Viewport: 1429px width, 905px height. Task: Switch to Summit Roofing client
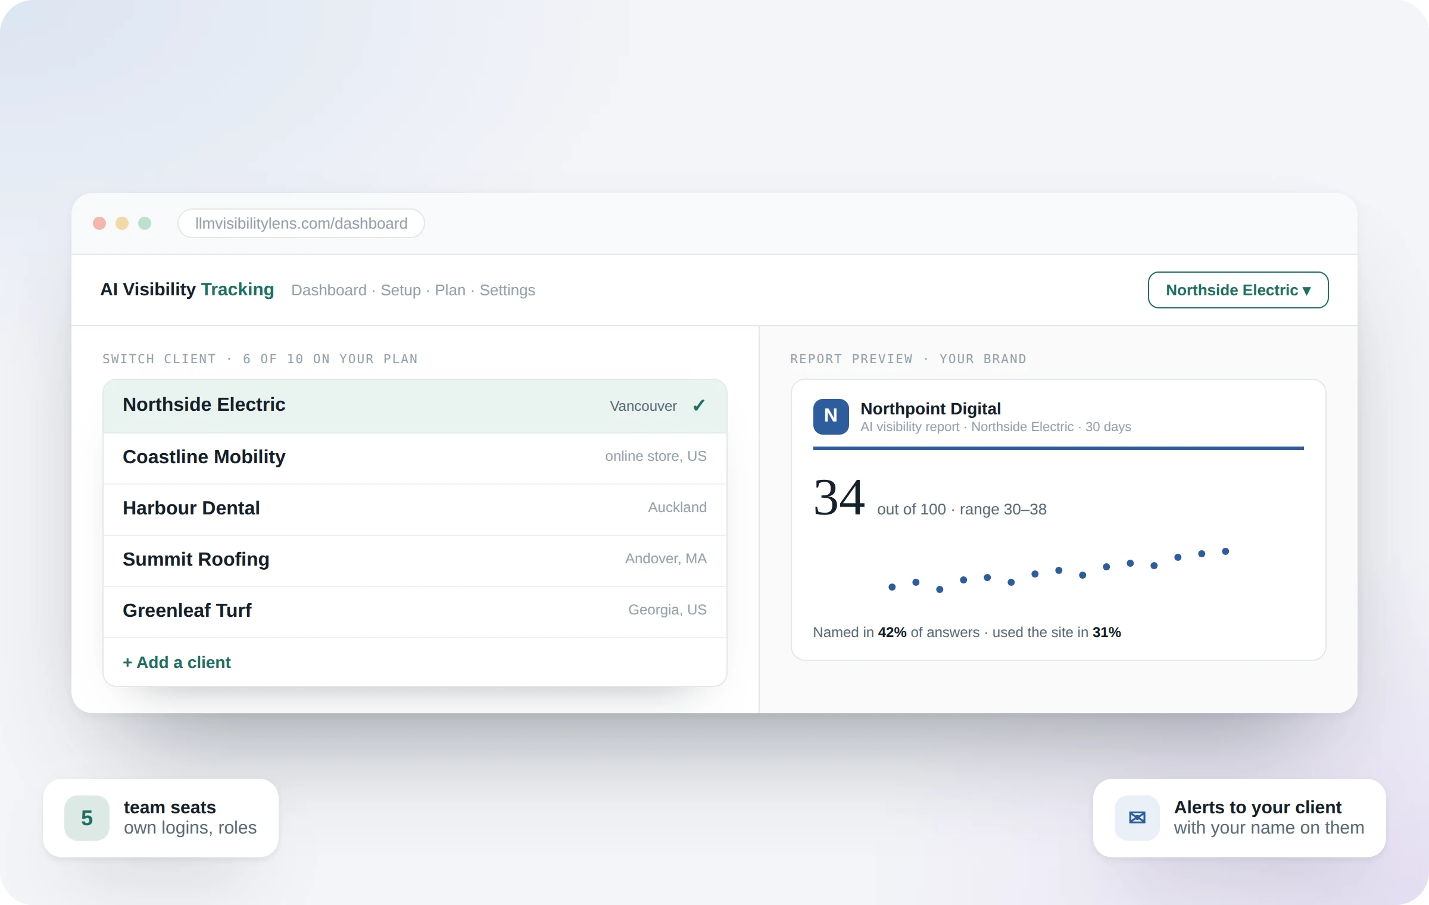click(x=415, y=560)
